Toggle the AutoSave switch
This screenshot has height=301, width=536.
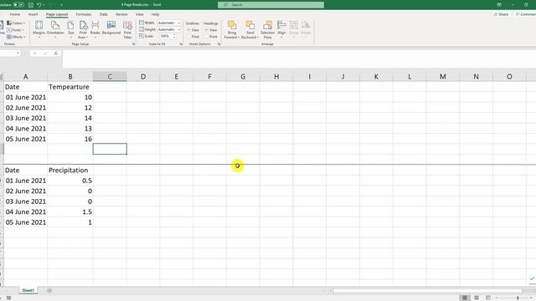tap(18, 5)
